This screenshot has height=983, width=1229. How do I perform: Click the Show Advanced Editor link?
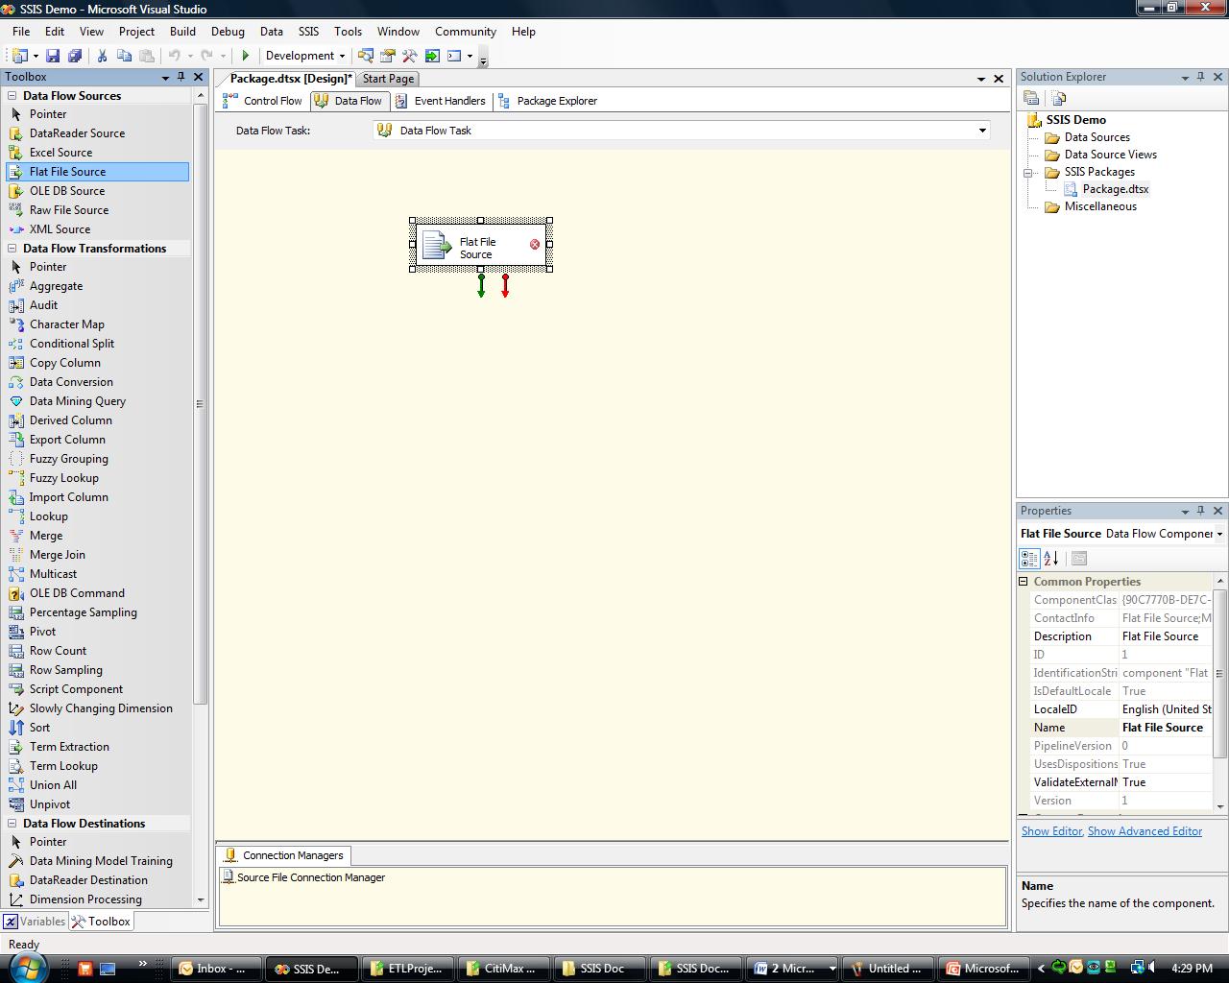[x=1144, y=831]
